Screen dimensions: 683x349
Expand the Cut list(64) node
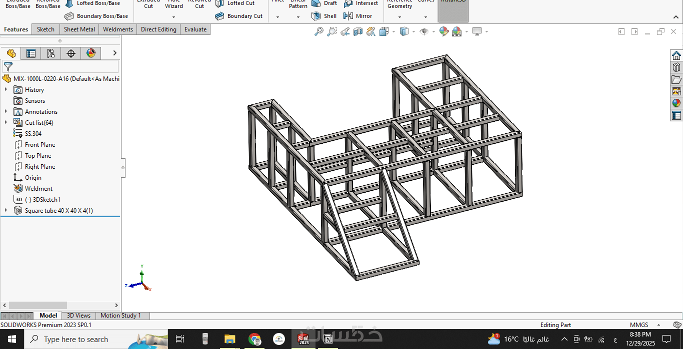coord(6,122)
